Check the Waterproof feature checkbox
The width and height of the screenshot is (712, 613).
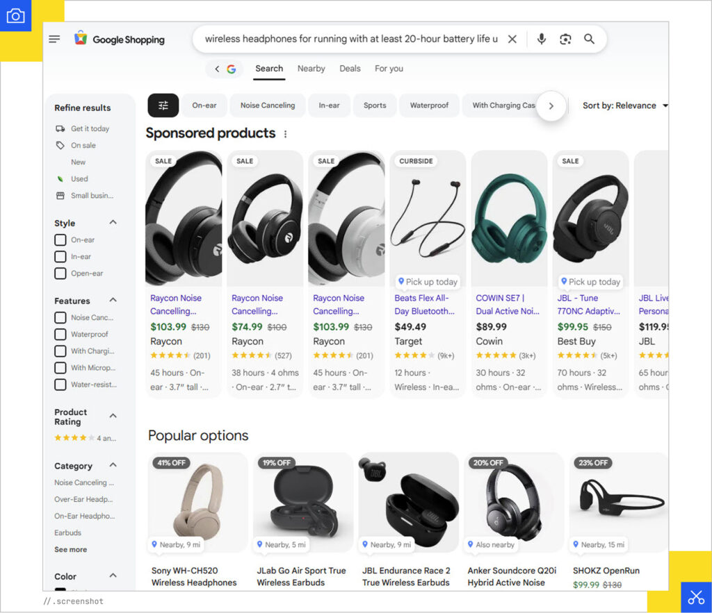pyautogui.click(x=60, y=334)
